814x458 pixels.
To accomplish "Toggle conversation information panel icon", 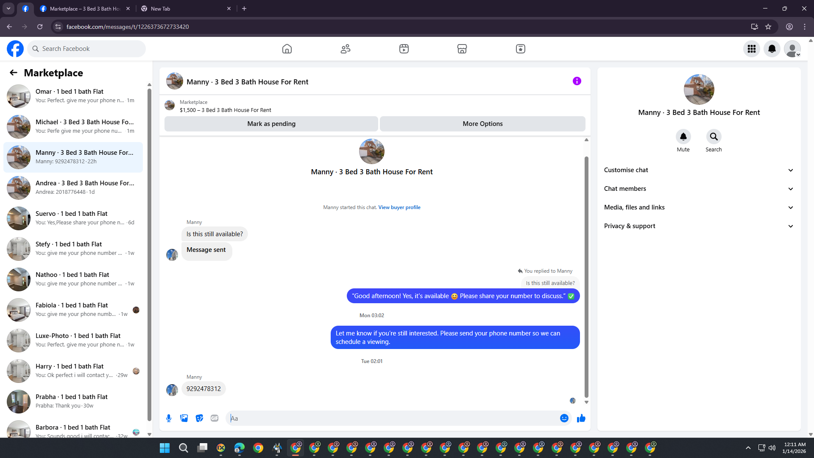I will click(x=577, y=81).
